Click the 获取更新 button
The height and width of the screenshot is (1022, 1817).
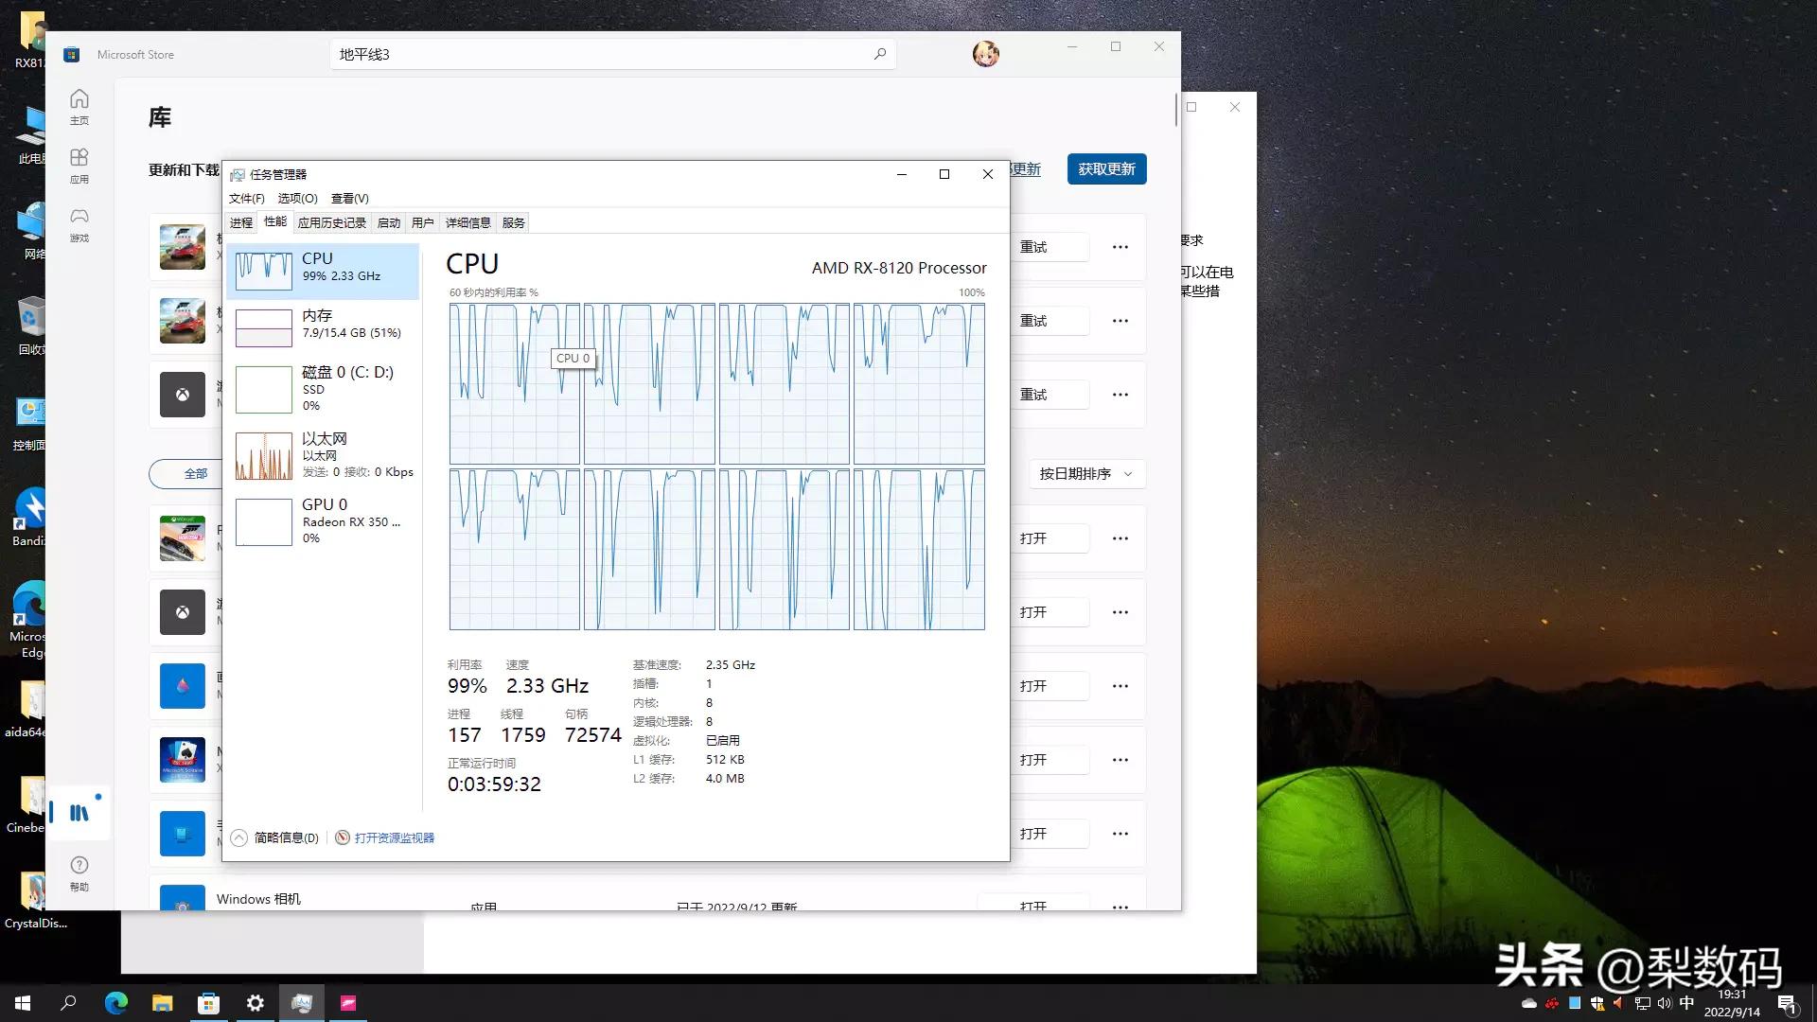pos(1106,168)
